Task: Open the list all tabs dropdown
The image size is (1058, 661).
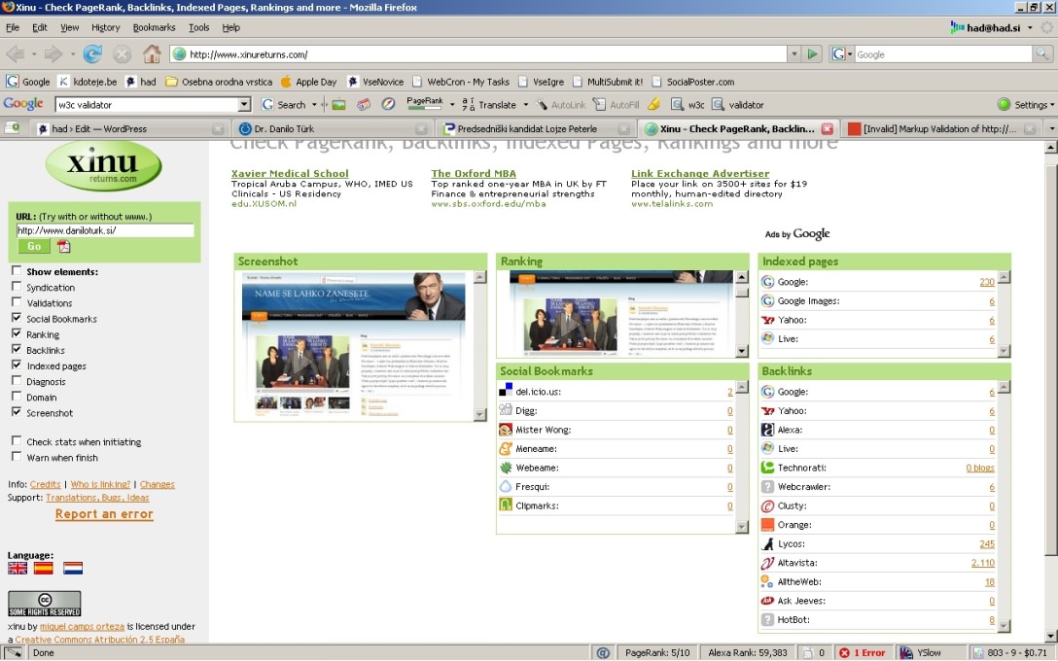Action: [x=1051, y=128]
